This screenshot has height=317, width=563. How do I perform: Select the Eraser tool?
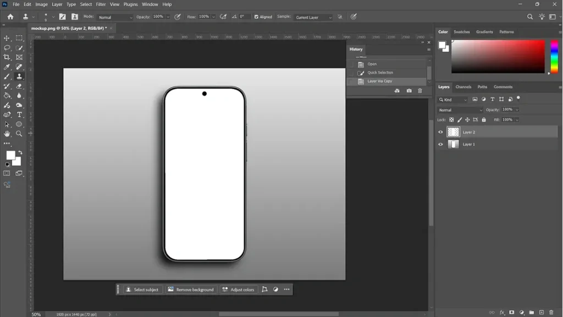19,86
